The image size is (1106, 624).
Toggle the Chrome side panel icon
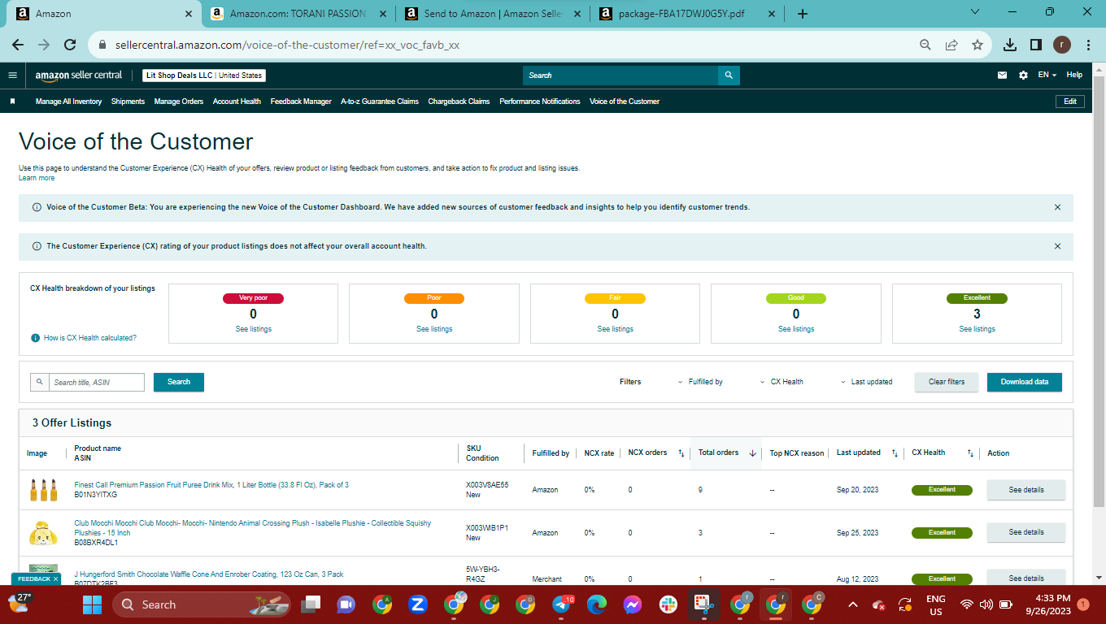[x=1036, y=45]
